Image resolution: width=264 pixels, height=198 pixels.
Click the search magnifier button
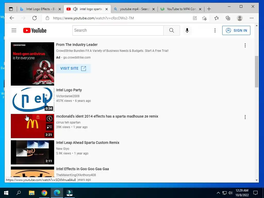click(171, 30)
